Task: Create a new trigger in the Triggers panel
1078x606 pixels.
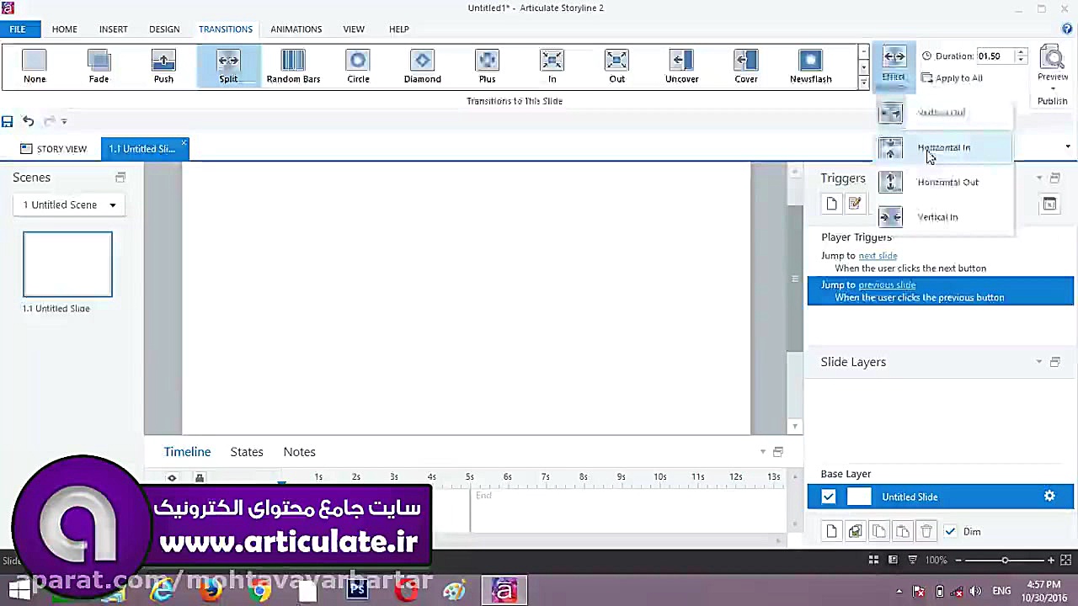Action: coord(831,203)
